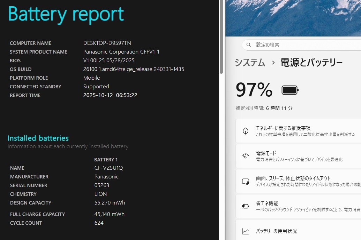Click the mountain wallpaper banner image in Settings

(x=293, y=18)
